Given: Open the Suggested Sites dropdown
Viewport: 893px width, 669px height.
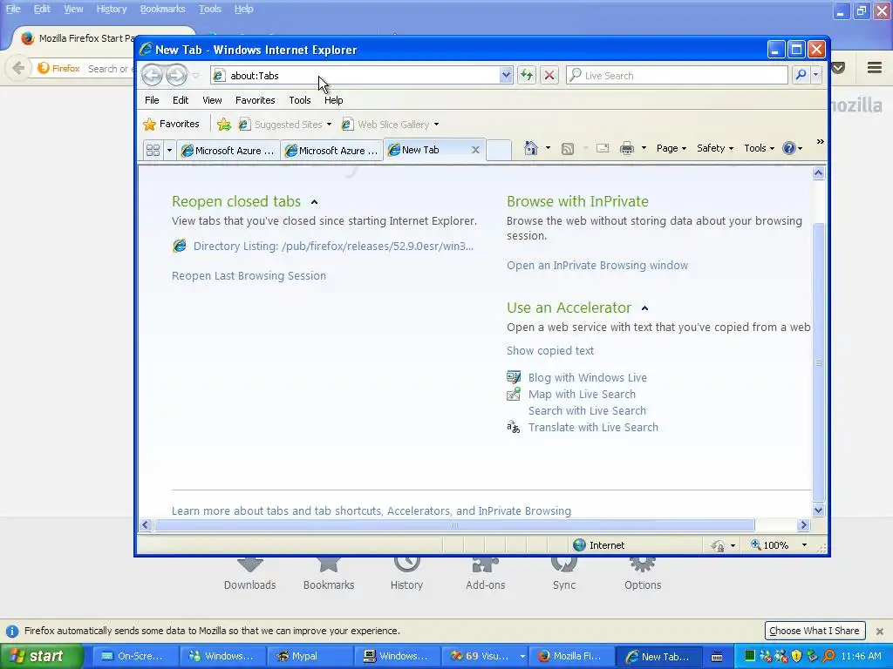Looking at the screenshot, I should click(329, 125).
